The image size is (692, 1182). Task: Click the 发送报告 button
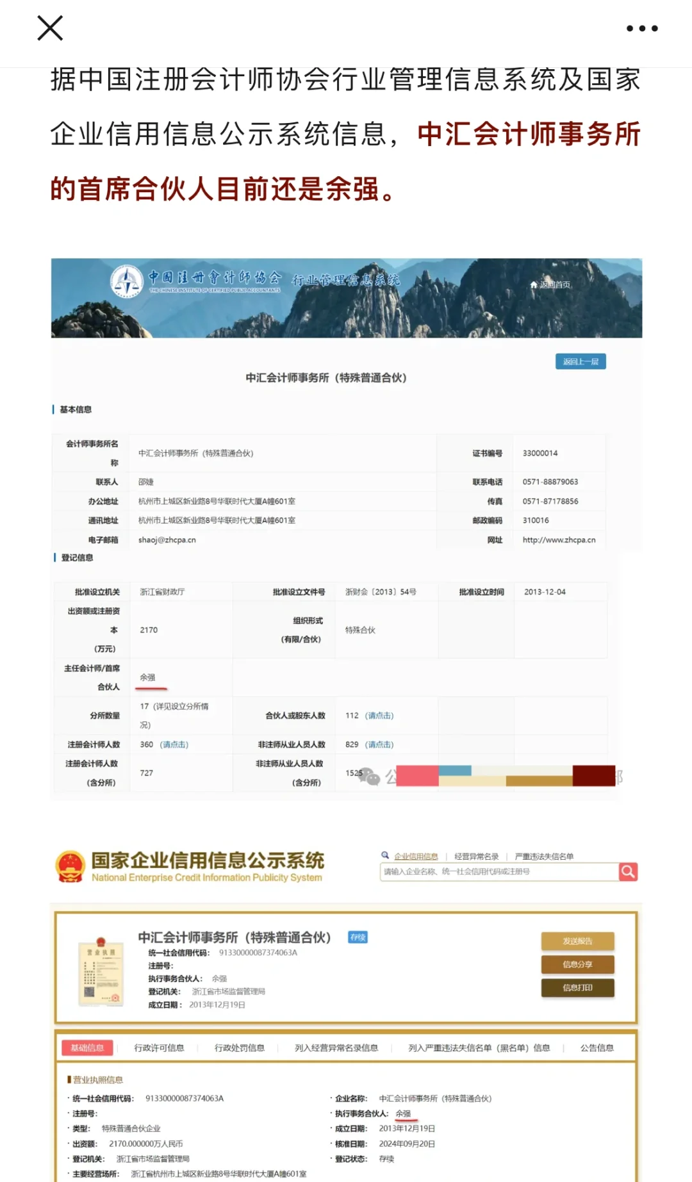(578, 941)
